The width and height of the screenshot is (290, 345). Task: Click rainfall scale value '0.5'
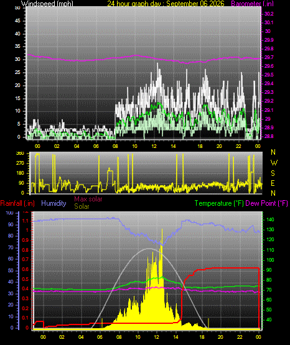(x=26, y=279)
